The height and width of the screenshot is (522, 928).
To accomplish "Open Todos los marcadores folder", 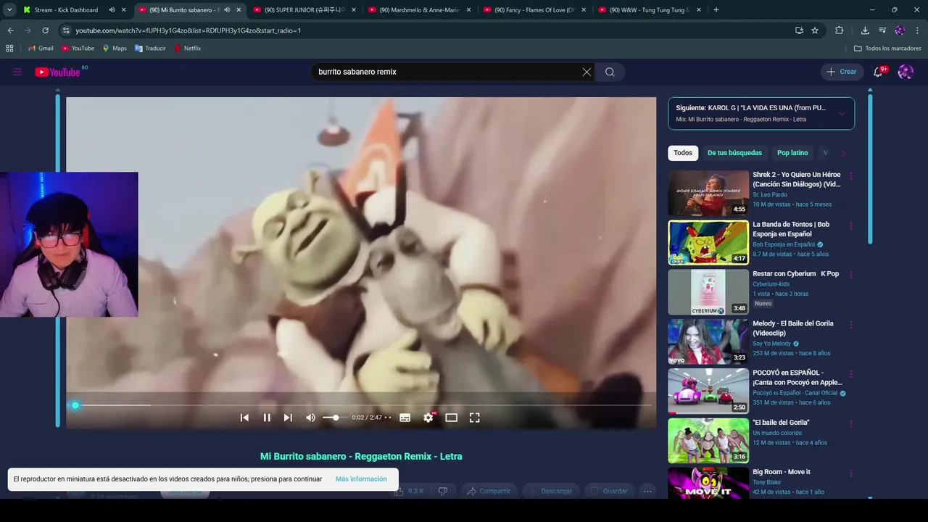I will [x=887, y=49].
